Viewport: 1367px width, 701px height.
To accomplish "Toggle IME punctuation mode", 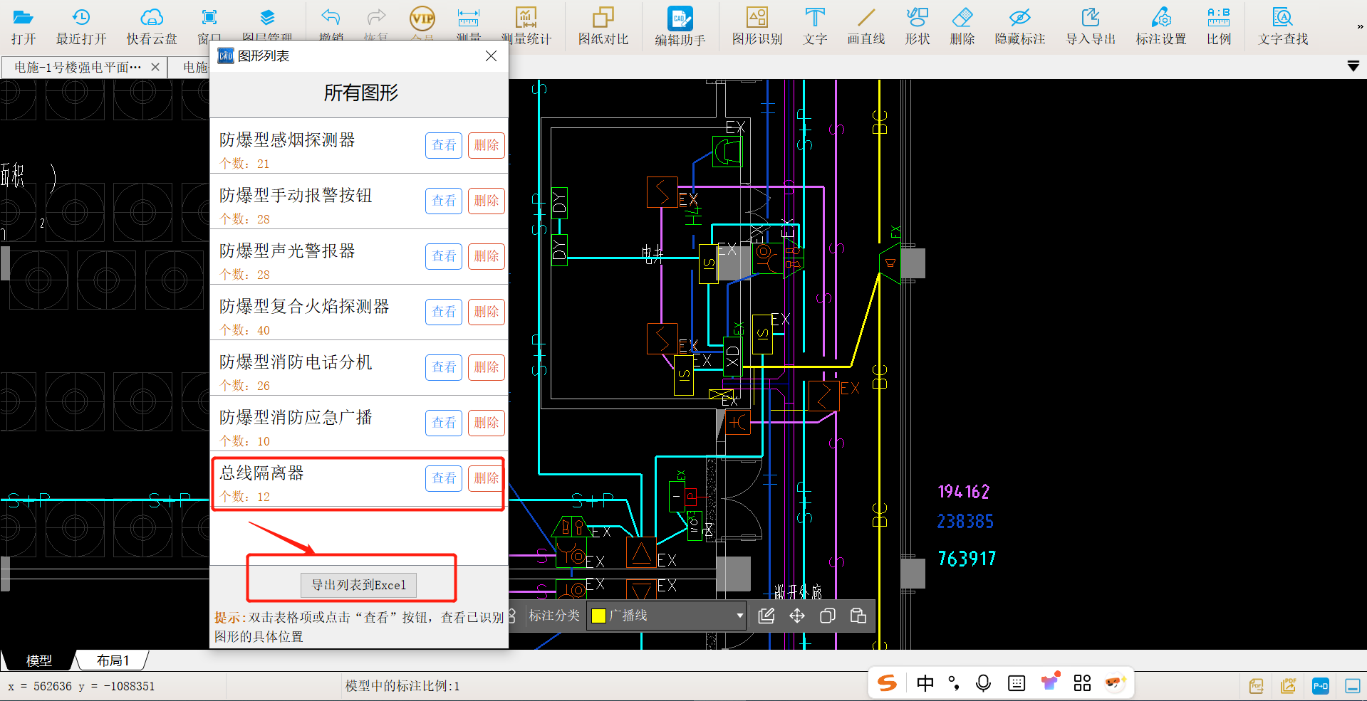I will [955, 683].
